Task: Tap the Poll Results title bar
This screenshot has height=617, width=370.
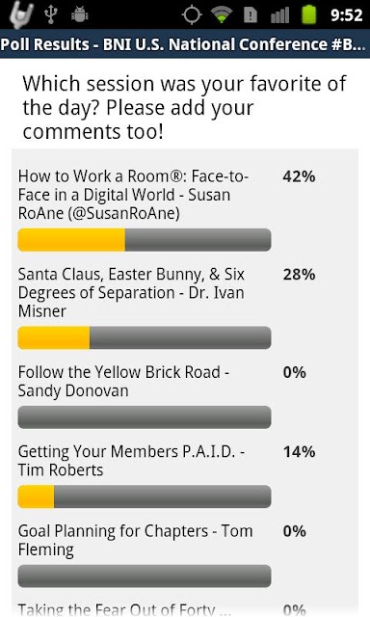Action: [185, 44]
